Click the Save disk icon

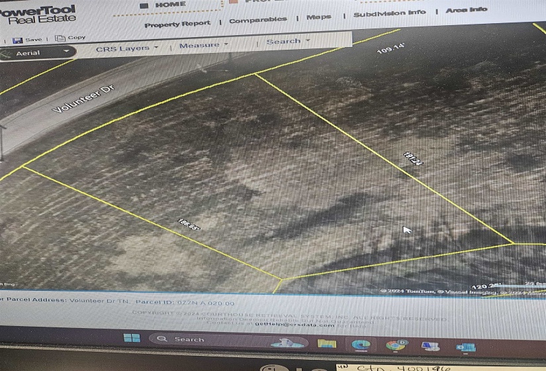(x=18, y=40)
